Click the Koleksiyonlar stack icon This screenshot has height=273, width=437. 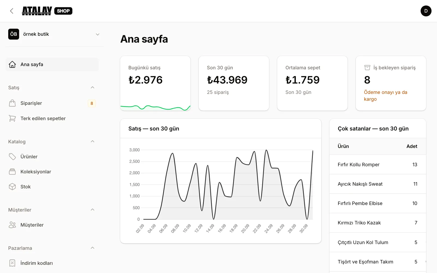point(12,172)
